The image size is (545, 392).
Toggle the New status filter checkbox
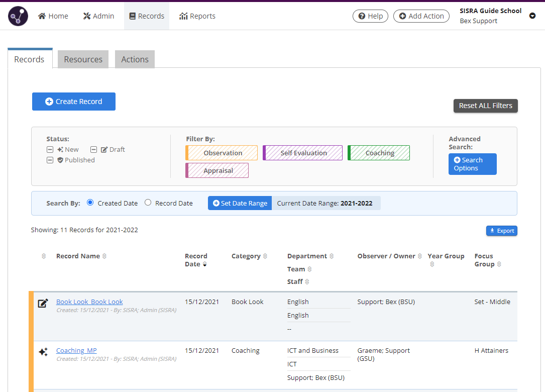pos(50,149)
